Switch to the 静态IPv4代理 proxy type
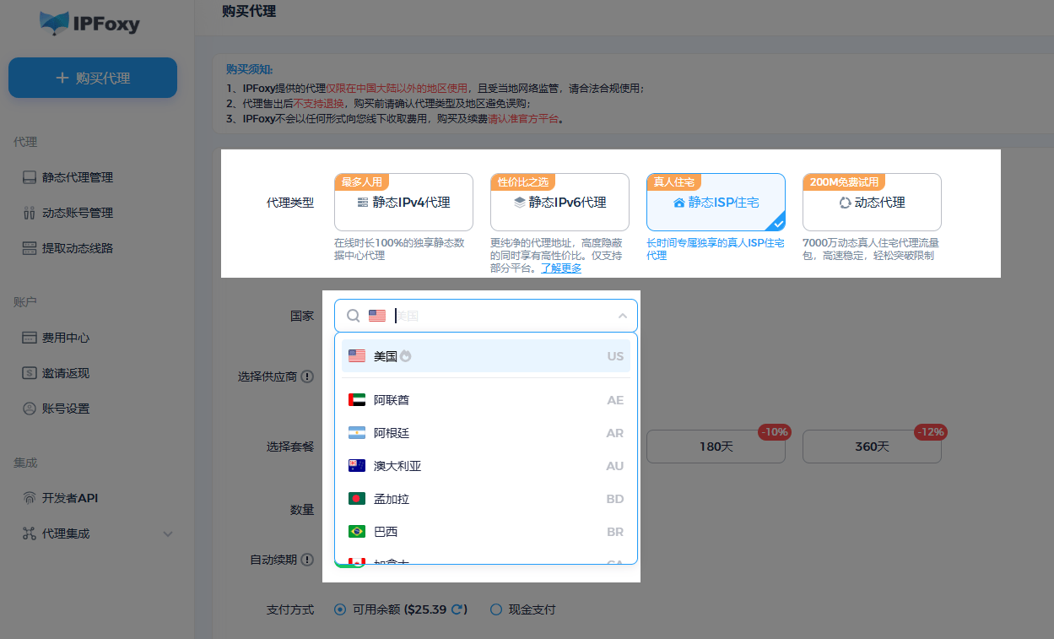1054x639 pixels. [x=403, y=202]
